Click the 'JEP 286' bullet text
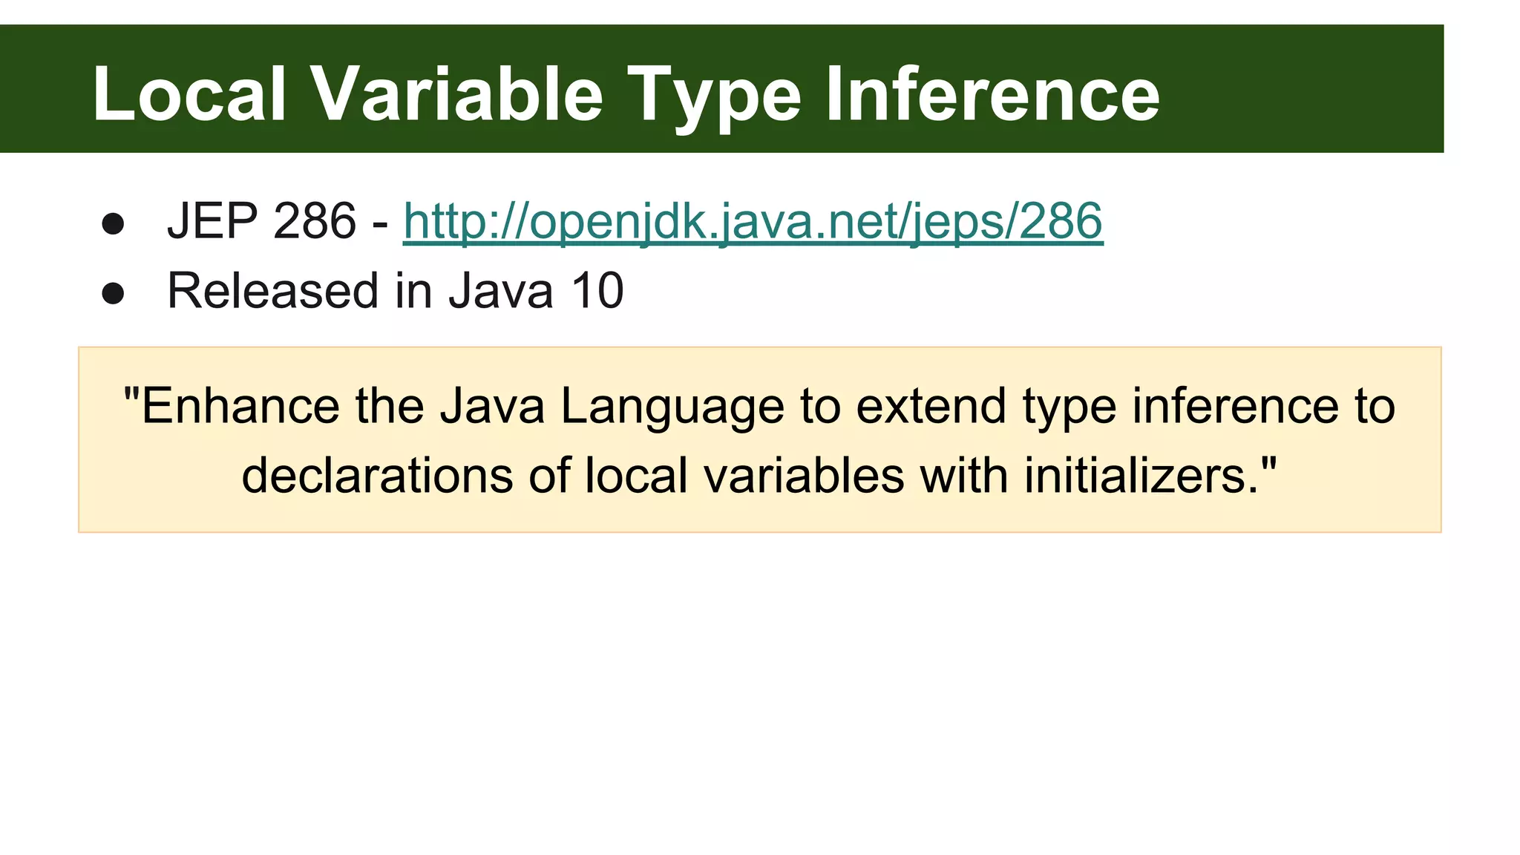1520x855 pixels. click(261, 221)
